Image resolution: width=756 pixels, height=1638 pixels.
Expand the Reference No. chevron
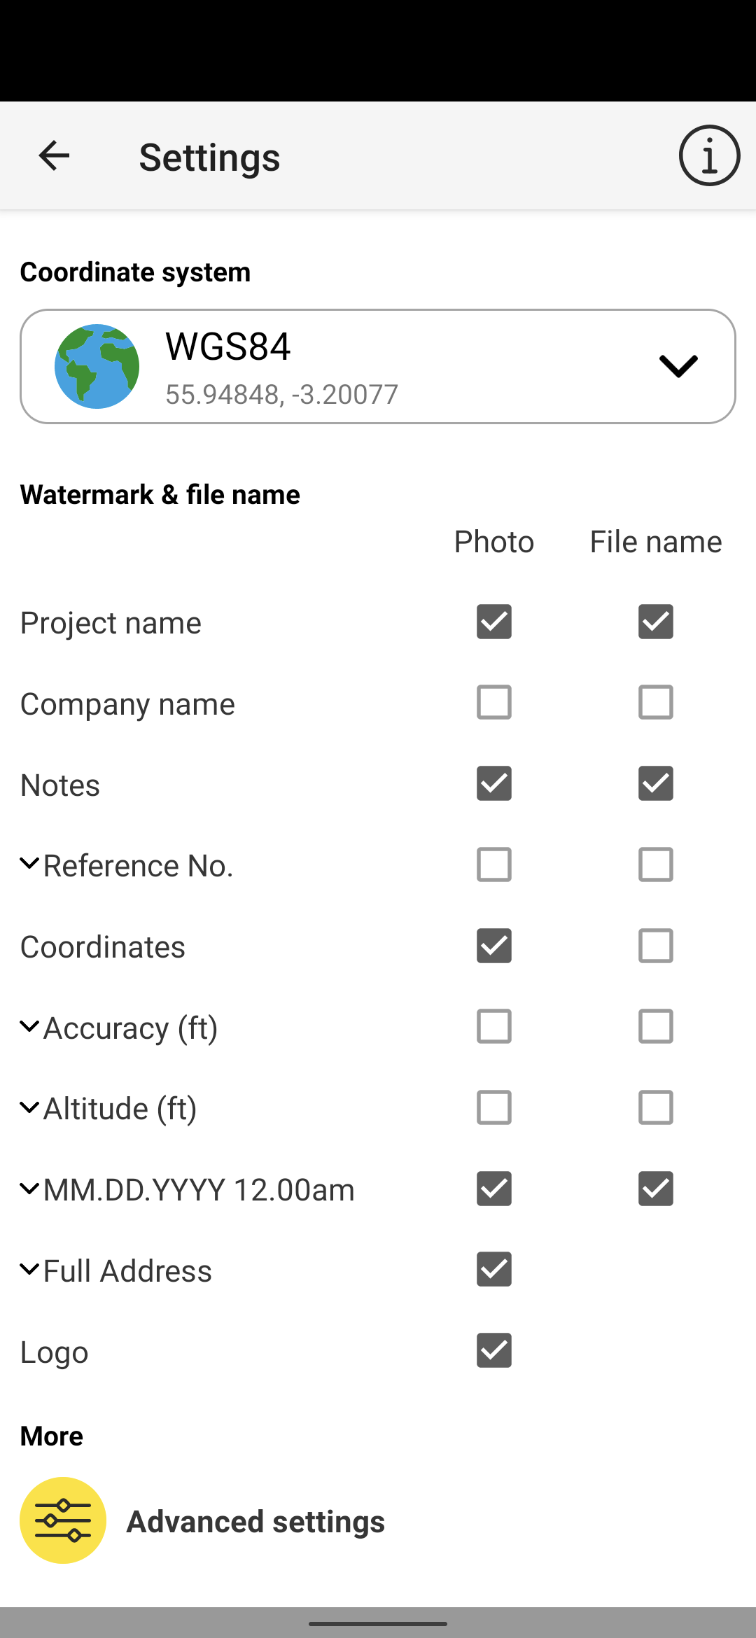(29, 864)
